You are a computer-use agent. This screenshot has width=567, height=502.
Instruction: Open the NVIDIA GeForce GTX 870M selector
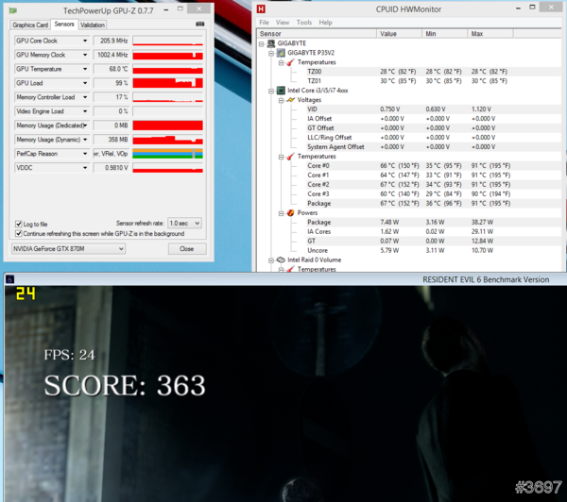pos(68,249)
